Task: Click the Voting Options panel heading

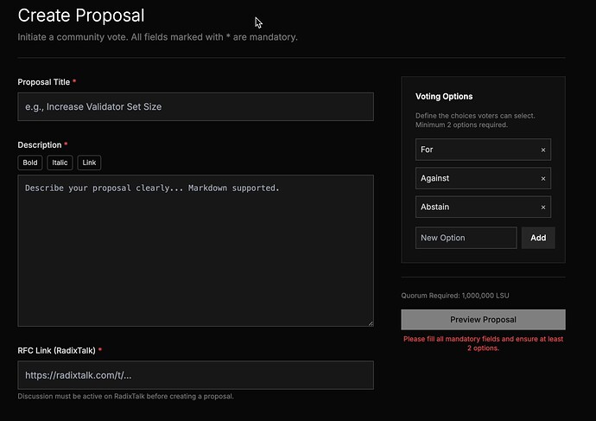Action: [444, 97]
